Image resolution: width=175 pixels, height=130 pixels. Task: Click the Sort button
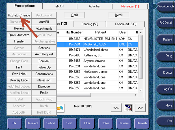click(x=69, y=123)
